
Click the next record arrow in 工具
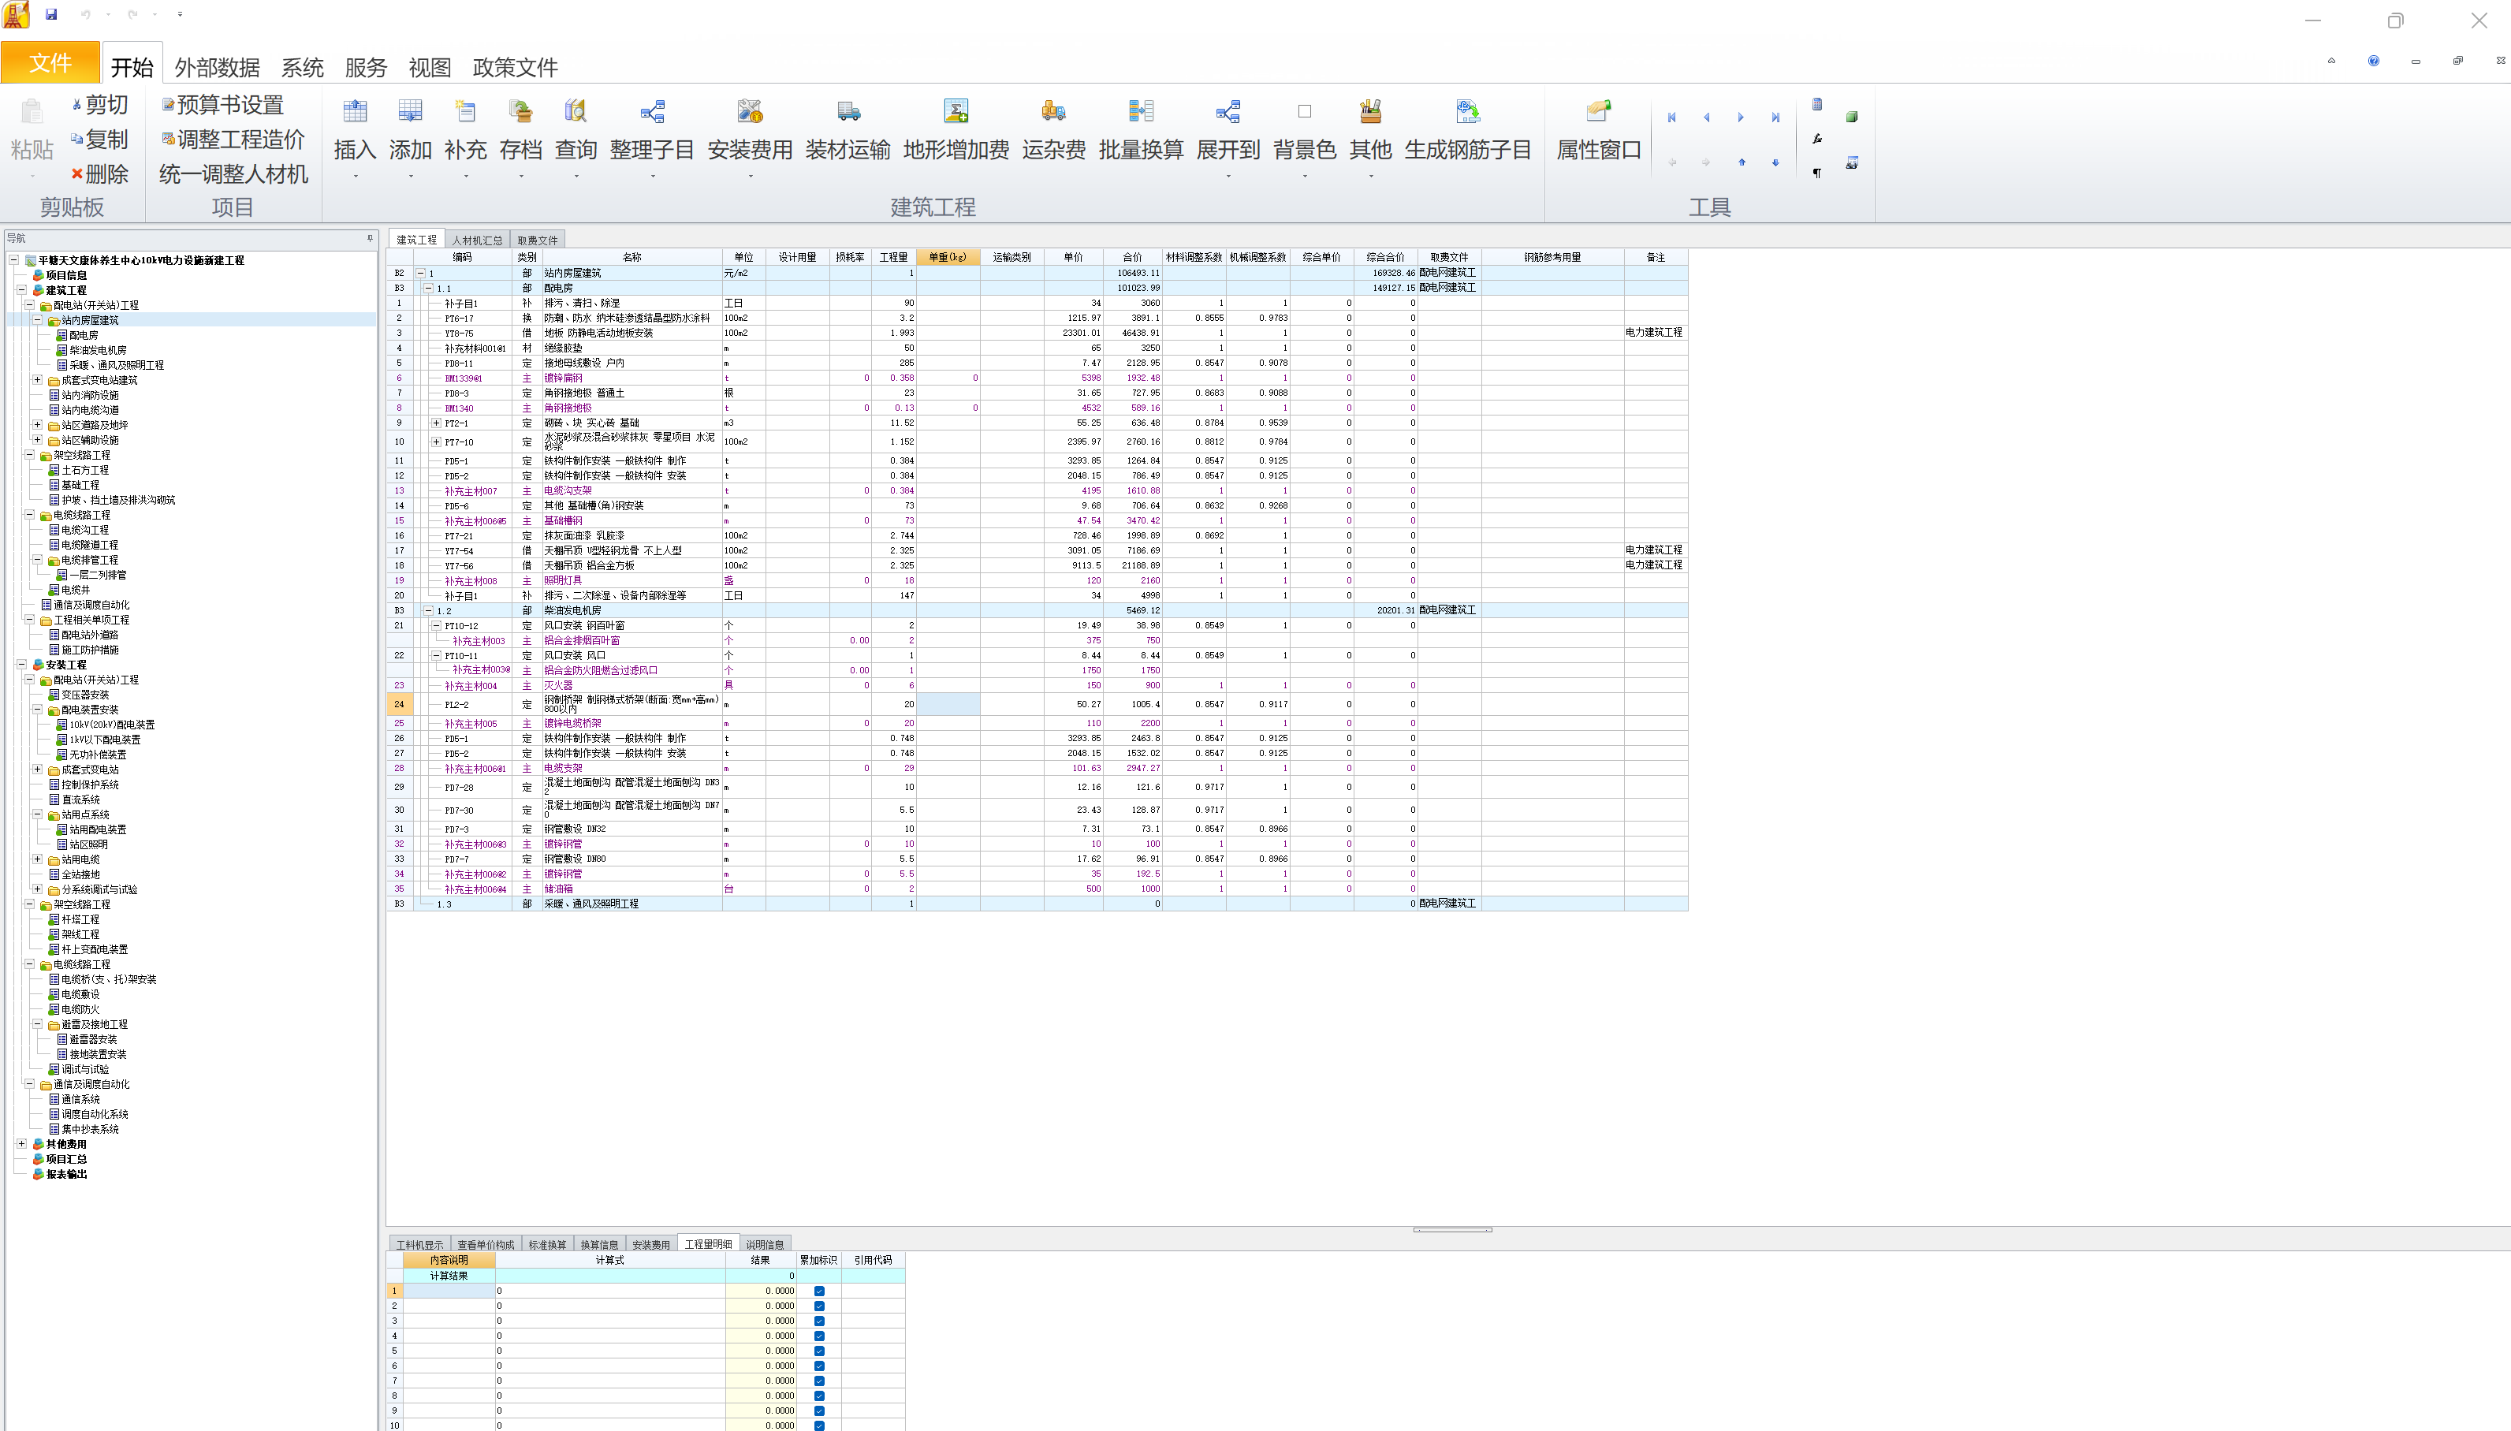[x=1741, y=118]
